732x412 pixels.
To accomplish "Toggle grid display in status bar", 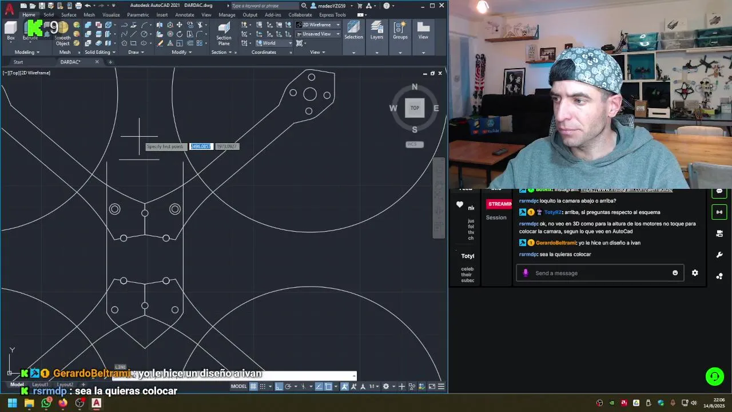I will (253, 386).
